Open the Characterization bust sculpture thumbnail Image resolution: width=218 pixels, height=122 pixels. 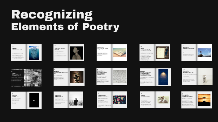tap(68, 53)
